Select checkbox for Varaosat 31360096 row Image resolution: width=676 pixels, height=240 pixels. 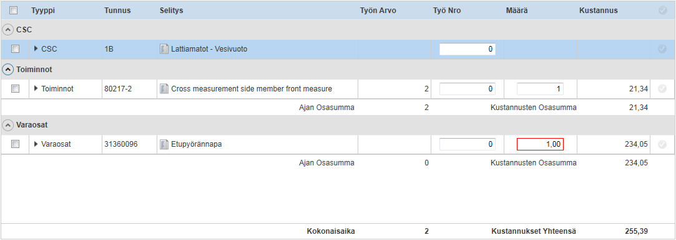pyautogui.click(x=15, y=145)
